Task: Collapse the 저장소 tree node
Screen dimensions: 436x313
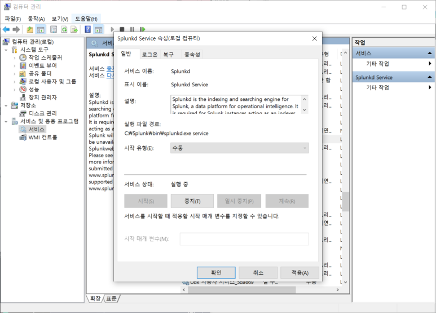Action: tap(6, 105)
